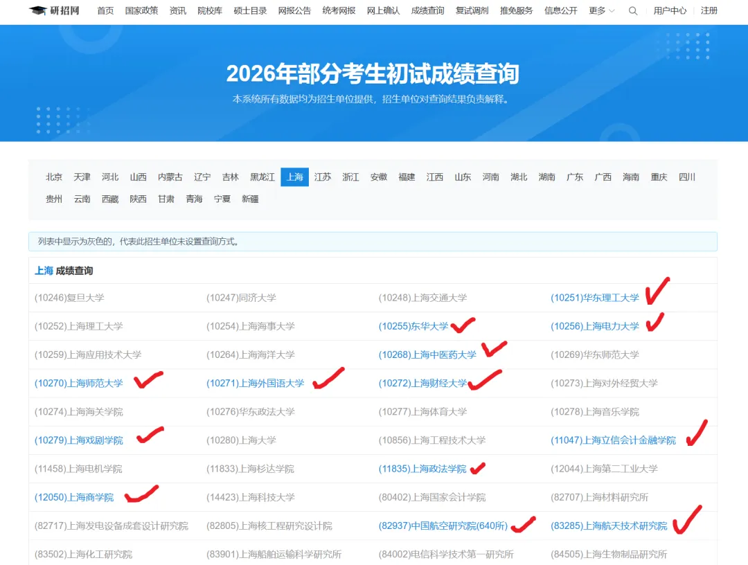
Task: Click the gray (12044)上海第二工业大学 entry
Action: (x=604, y=469)
